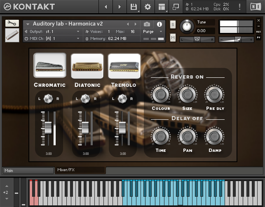This screenshot has width=265, height=207.
Task: Open the save floppy disk menu
Action: 134,7
